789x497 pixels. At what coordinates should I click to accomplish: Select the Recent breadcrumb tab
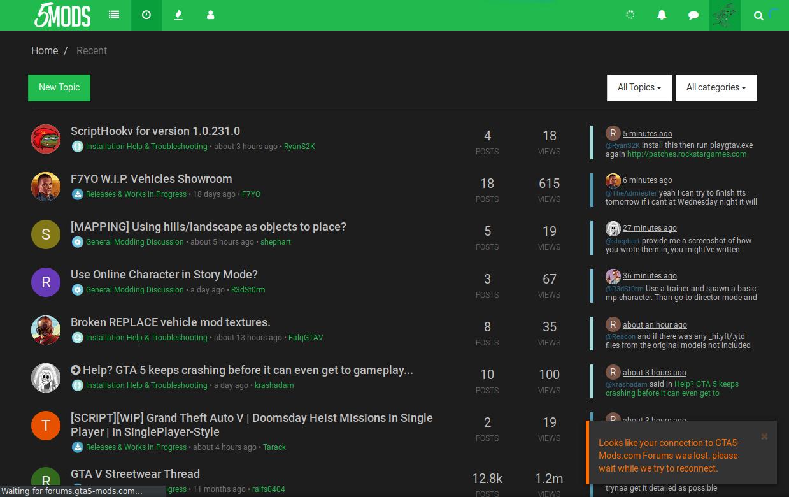point(91,50)
